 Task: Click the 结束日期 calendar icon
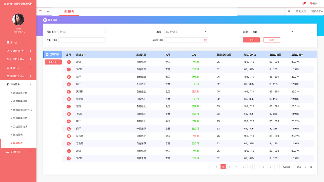tap(206, 40)
